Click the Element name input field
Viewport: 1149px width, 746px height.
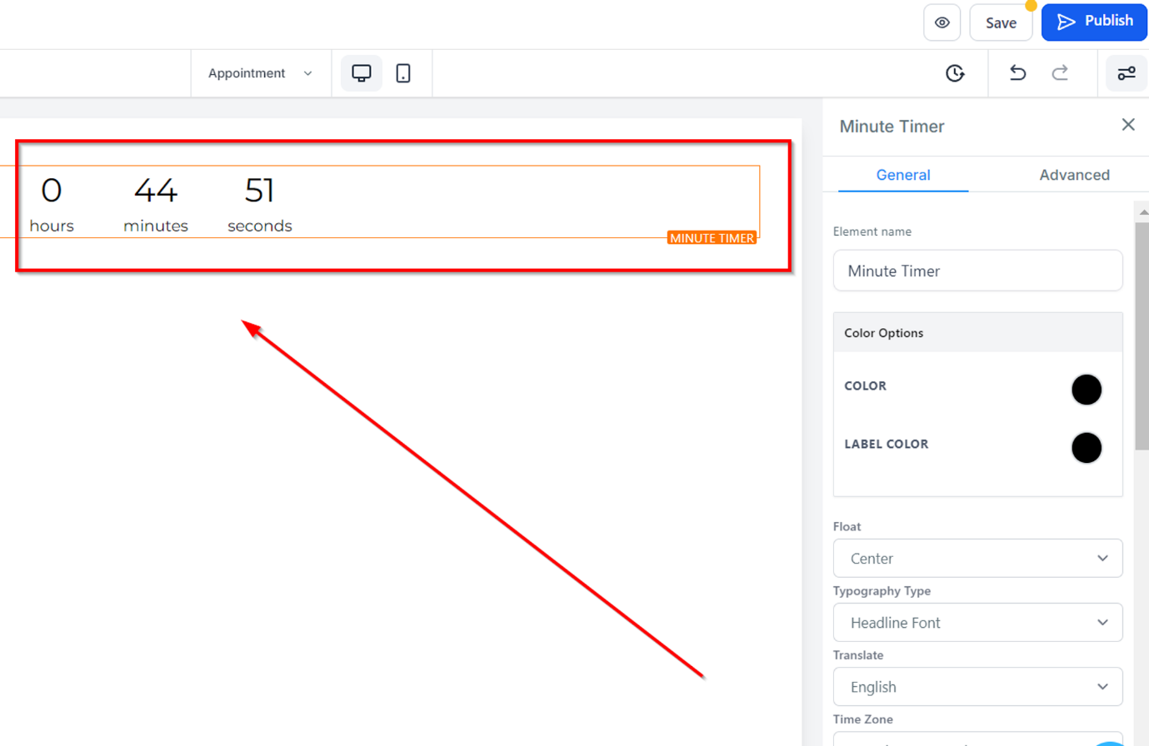click(978, 271)
